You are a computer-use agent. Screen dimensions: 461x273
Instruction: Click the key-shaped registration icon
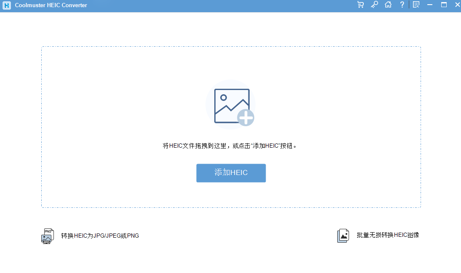(x=374, y=5)
